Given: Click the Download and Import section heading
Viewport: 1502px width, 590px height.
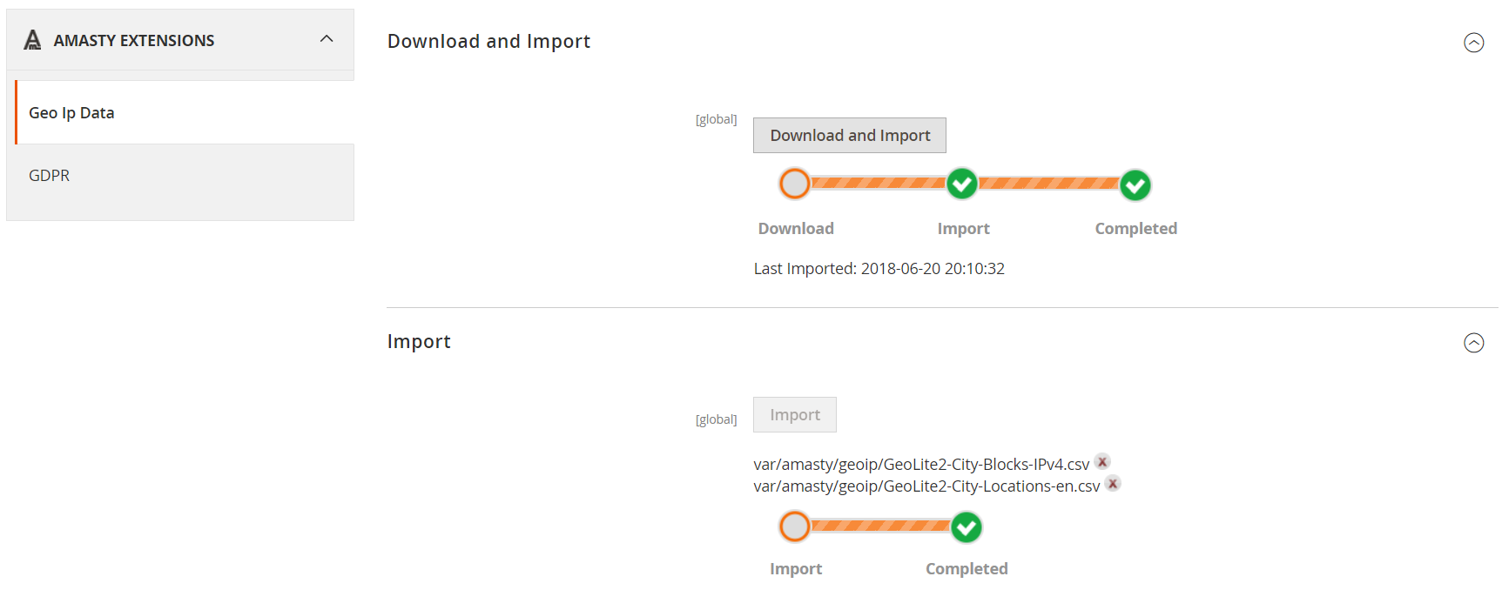Looking at the screenshot, I should click(x=488, y=41).
